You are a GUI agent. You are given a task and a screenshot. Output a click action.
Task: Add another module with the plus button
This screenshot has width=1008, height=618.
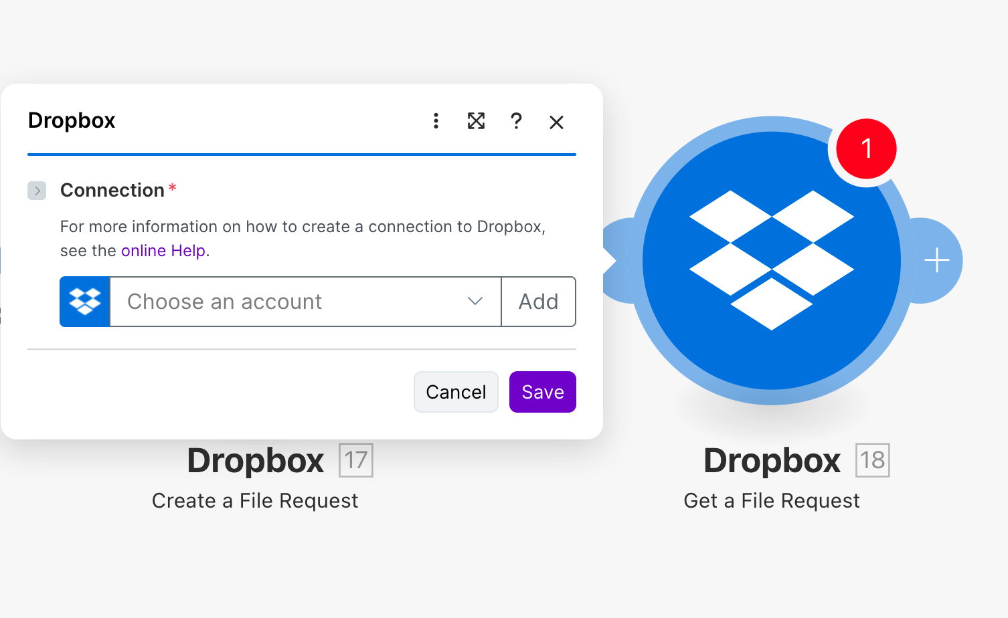point(937,260)
